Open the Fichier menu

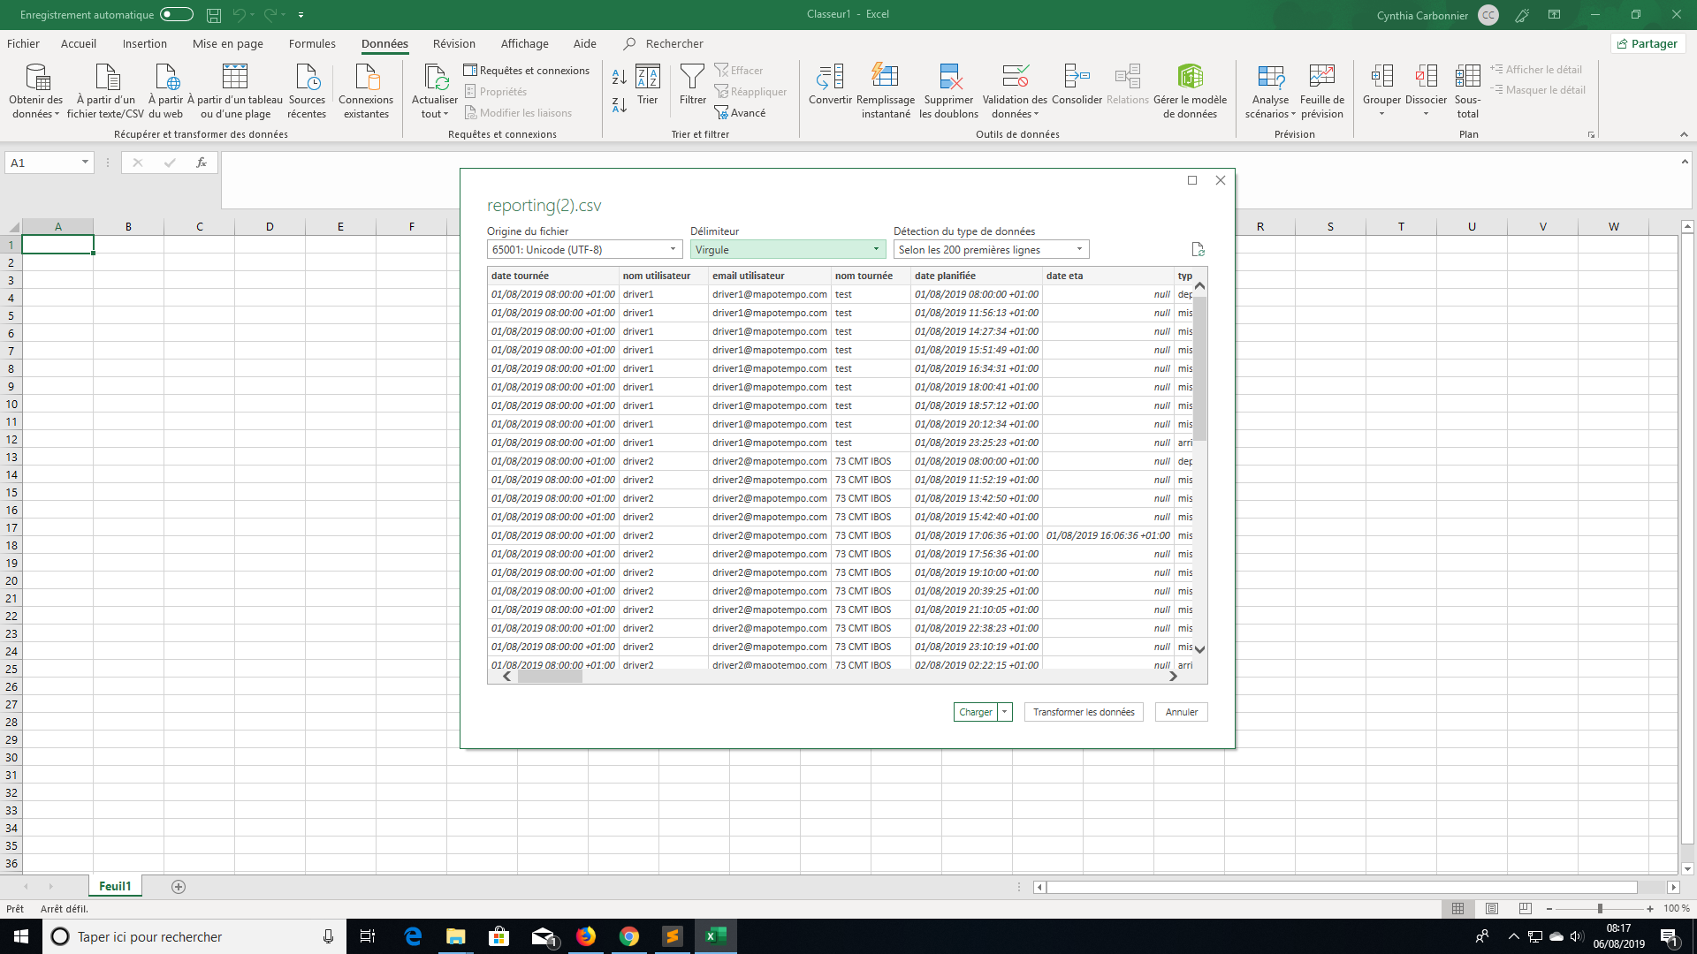click(x=23, y=43)
